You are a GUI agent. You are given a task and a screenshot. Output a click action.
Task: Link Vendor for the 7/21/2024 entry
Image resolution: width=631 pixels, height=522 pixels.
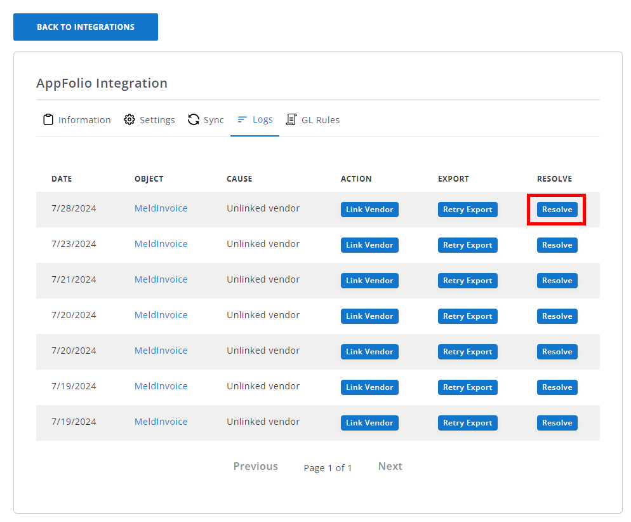[369, 281]
